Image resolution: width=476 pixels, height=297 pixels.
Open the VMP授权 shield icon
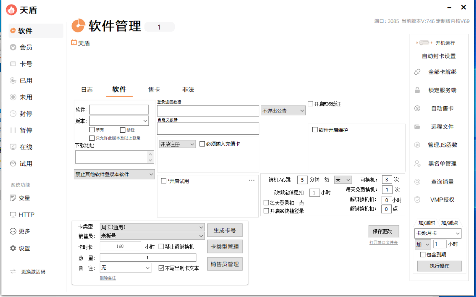click(417, 200)
